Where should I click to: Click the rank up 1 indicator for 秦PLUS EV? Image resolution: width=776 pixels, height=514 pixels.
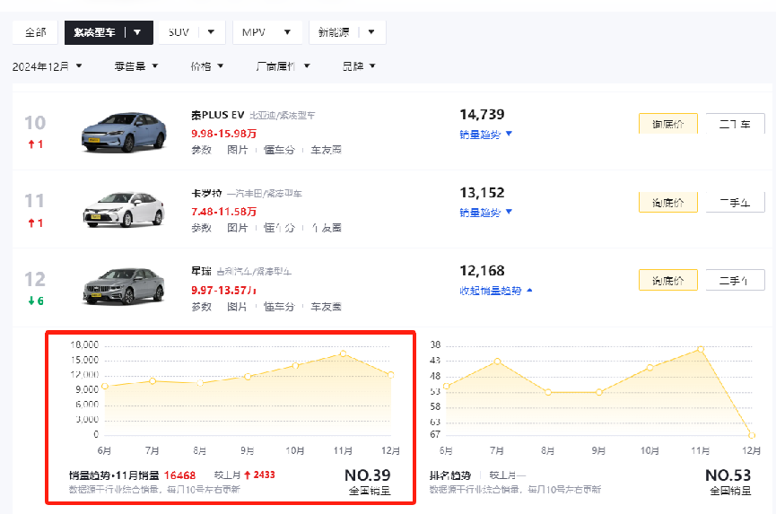tap(36, 144)
